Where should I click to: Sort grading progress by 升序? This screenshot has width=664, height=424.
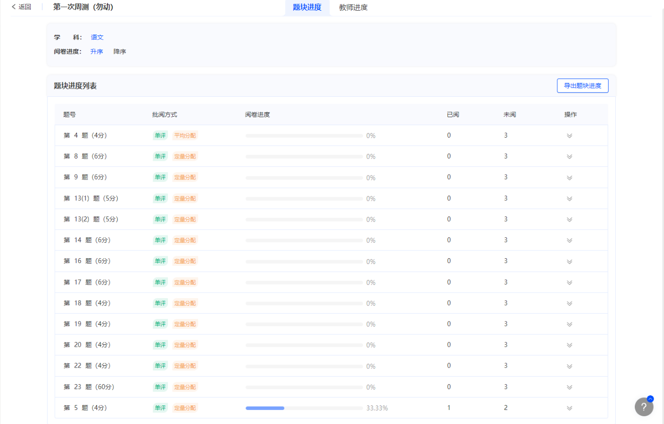click(96, 52)
